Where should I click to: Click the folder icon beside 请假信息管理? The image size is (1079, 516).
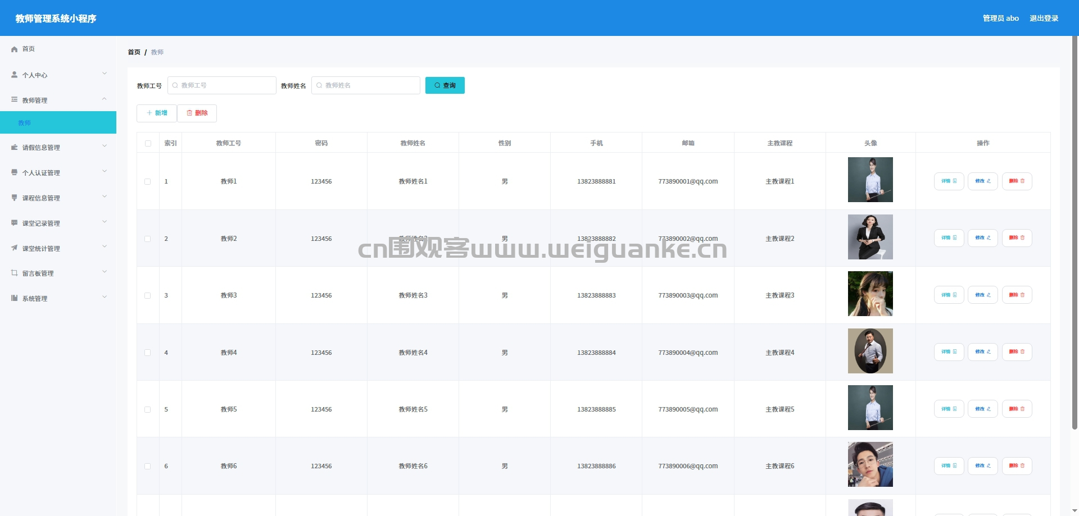pos(14,147)
